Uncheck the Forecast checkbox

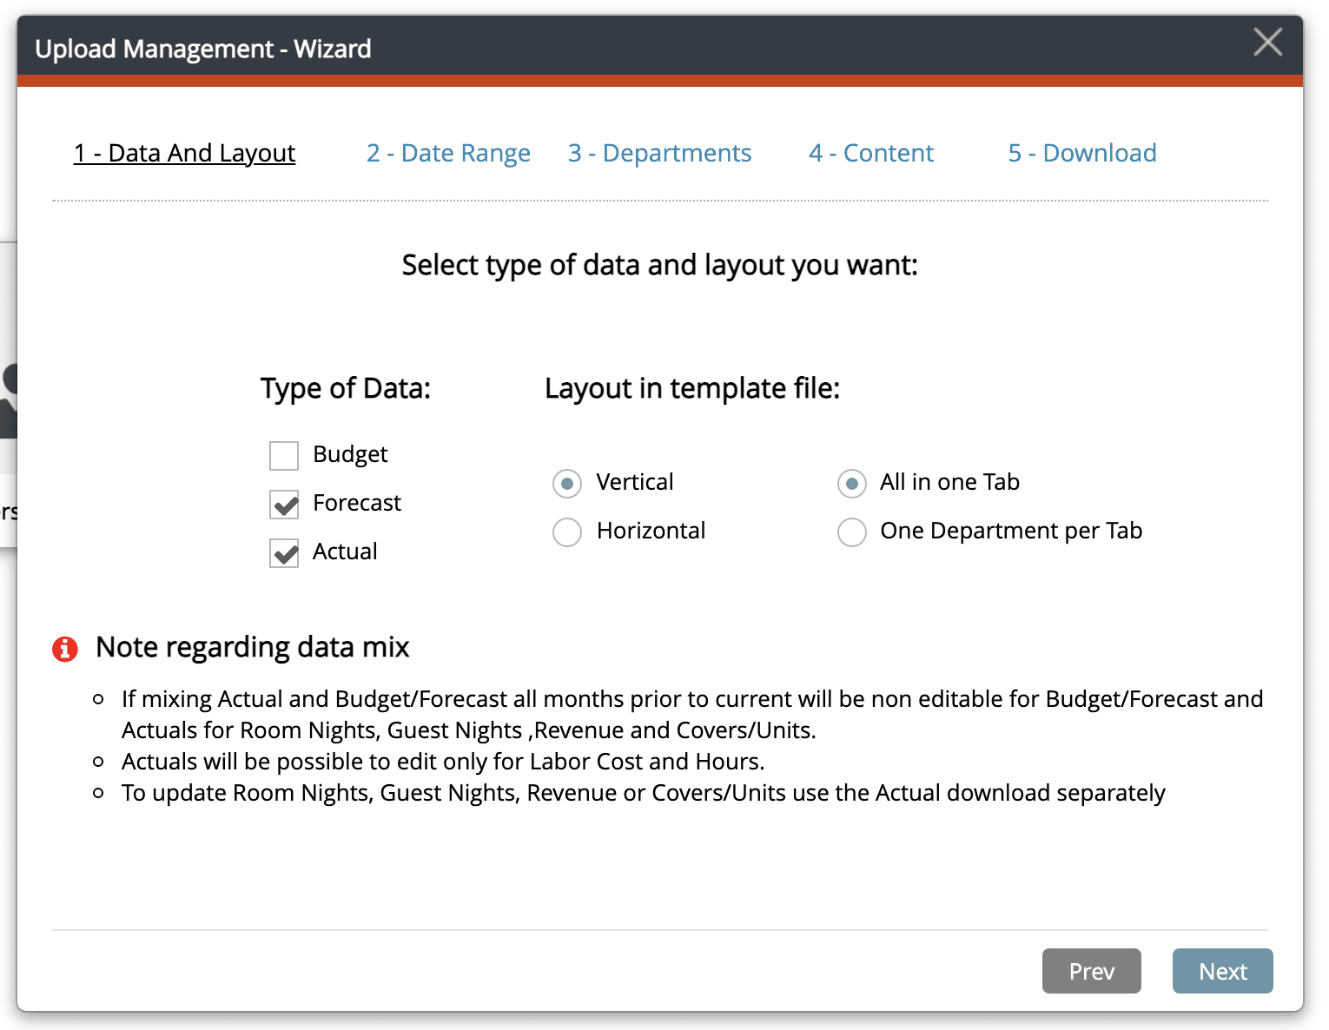tap(284, 504)
